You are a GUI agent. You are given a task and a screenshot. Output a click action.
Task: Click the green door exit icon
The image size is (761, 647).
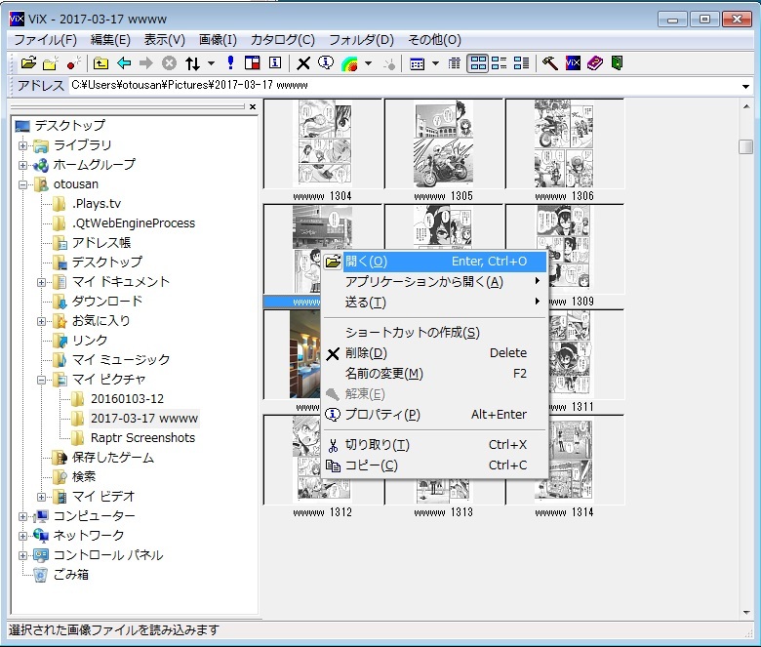617,63
